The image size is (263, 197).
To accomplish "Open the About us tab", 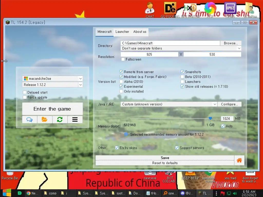I will pos(140,32).
